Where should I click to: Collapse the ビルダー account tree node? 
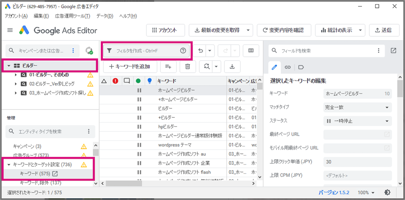(9, 66)
